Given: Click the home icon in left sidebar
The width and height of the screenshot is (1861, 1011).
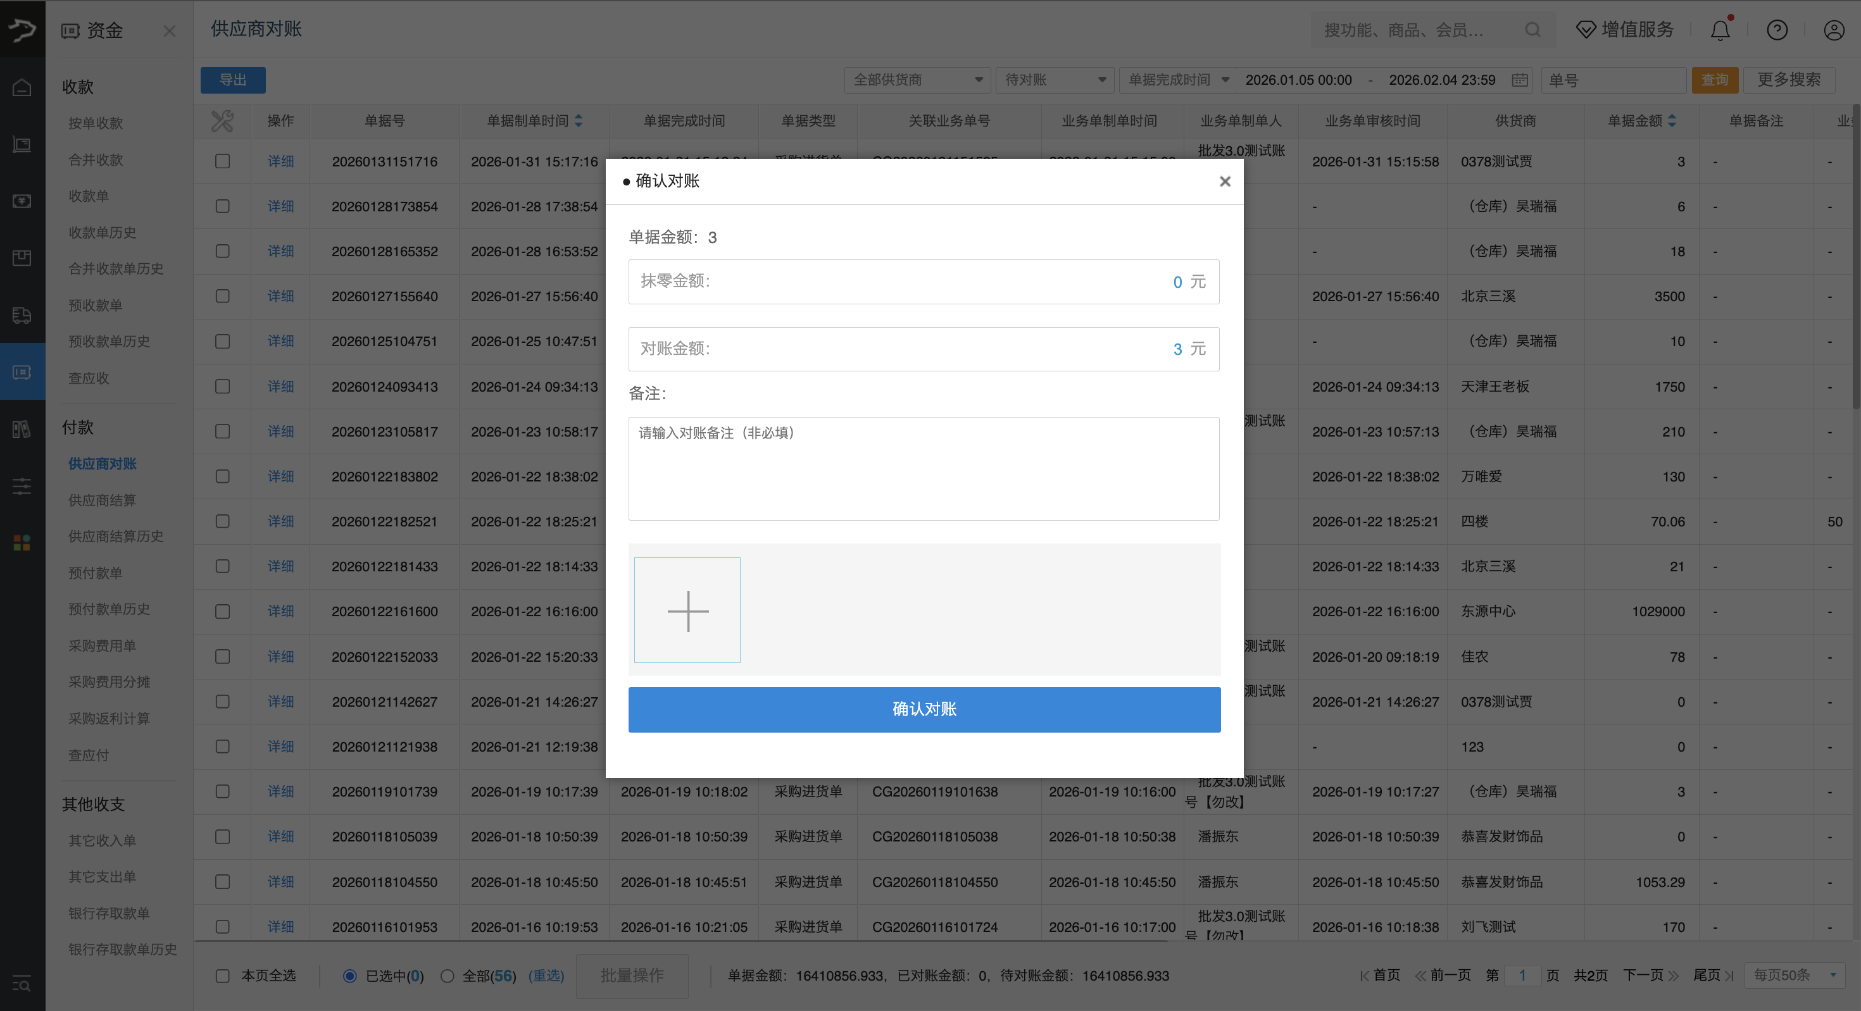Looking at the screenshot, I should (x=22, y=87).
